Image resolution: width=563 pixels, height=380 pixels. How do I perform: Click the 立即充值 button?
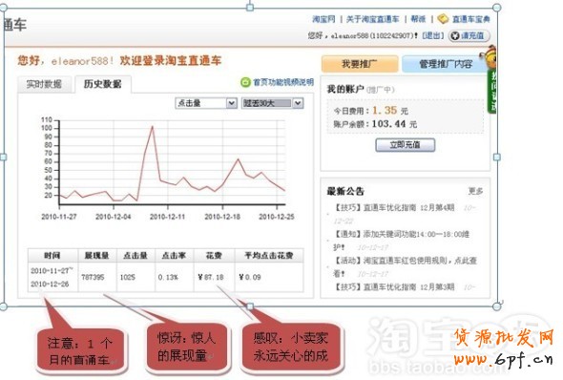405,145
